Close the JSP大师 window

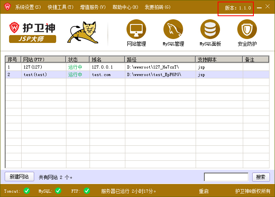(268, 7)
